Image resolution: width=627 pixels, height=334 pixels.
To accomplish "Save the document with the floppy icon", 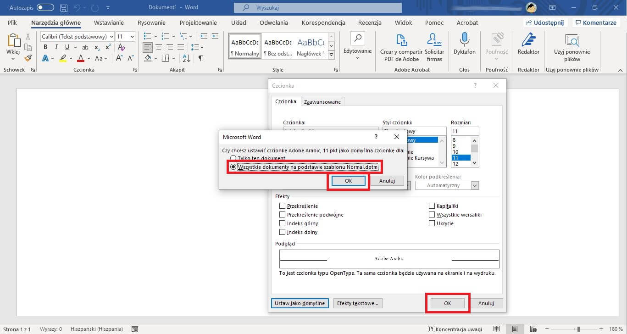I will 64,8.
